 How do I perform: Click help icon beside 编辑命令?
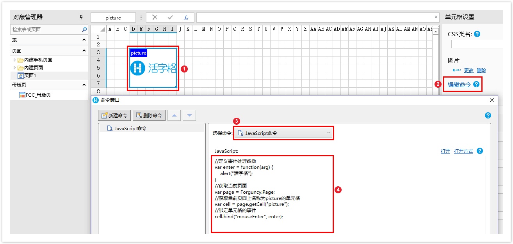pyautogui.click(x=476, y=84)
